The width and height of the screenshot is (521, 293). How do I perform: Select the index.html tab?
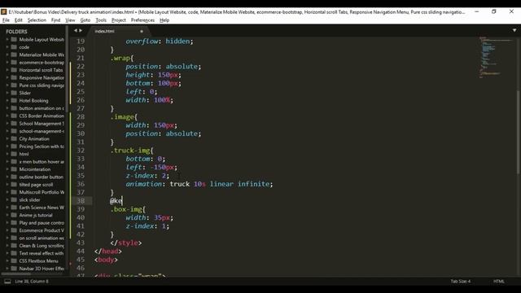(118, 31)
